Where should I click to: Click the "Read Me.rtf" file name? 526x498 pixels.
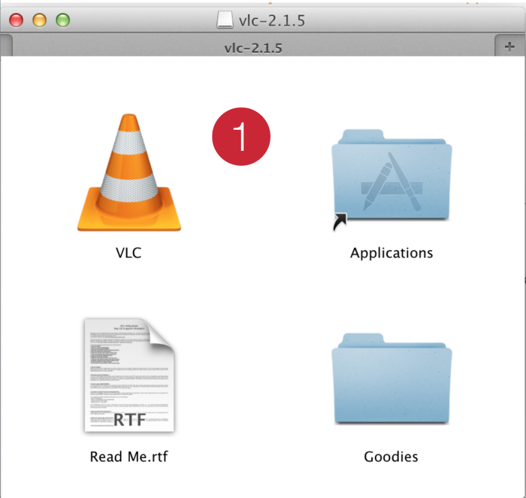(129, 456)
